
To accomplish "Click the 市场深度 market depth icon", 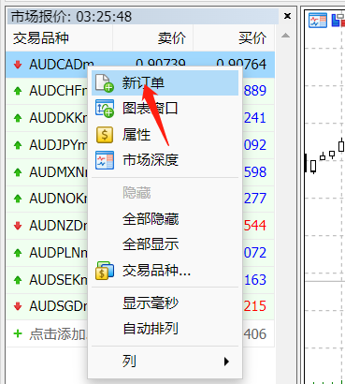I will click(105, 160).
